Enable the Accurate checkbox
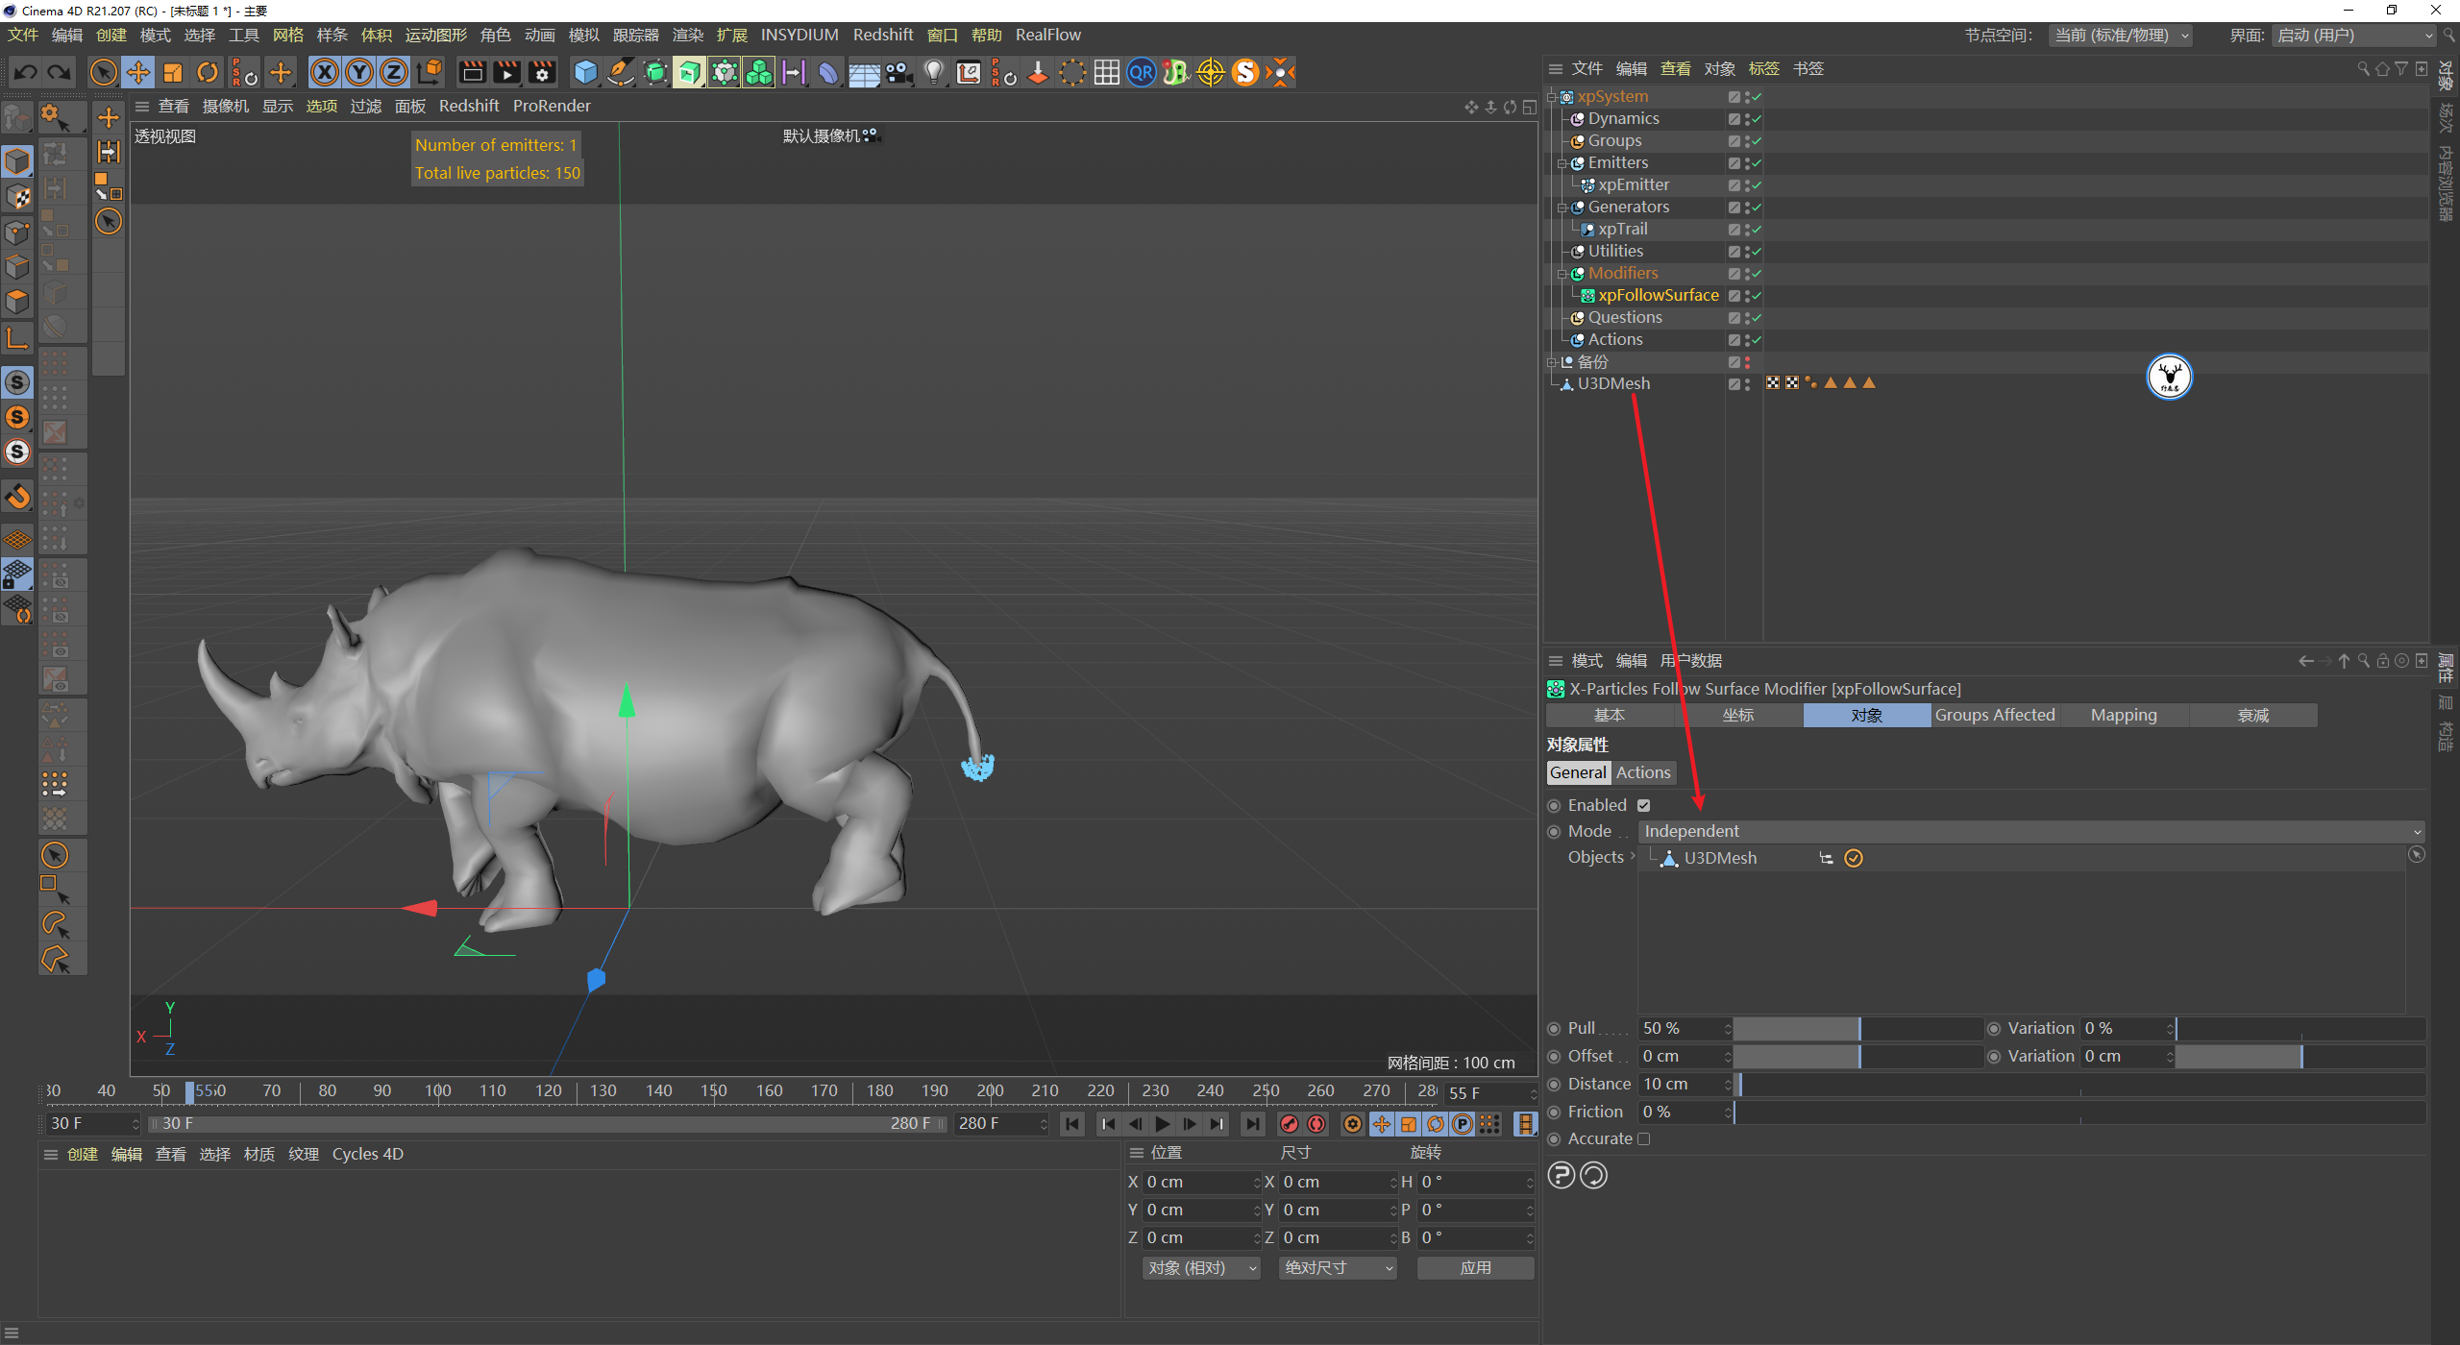 1644,1138
